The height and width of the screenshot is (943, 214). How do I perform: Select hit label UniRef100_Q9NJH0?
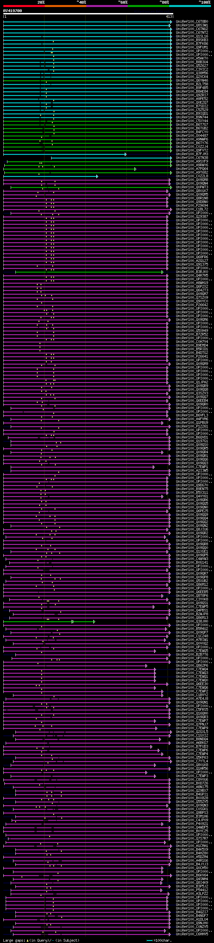coord(192,923)
